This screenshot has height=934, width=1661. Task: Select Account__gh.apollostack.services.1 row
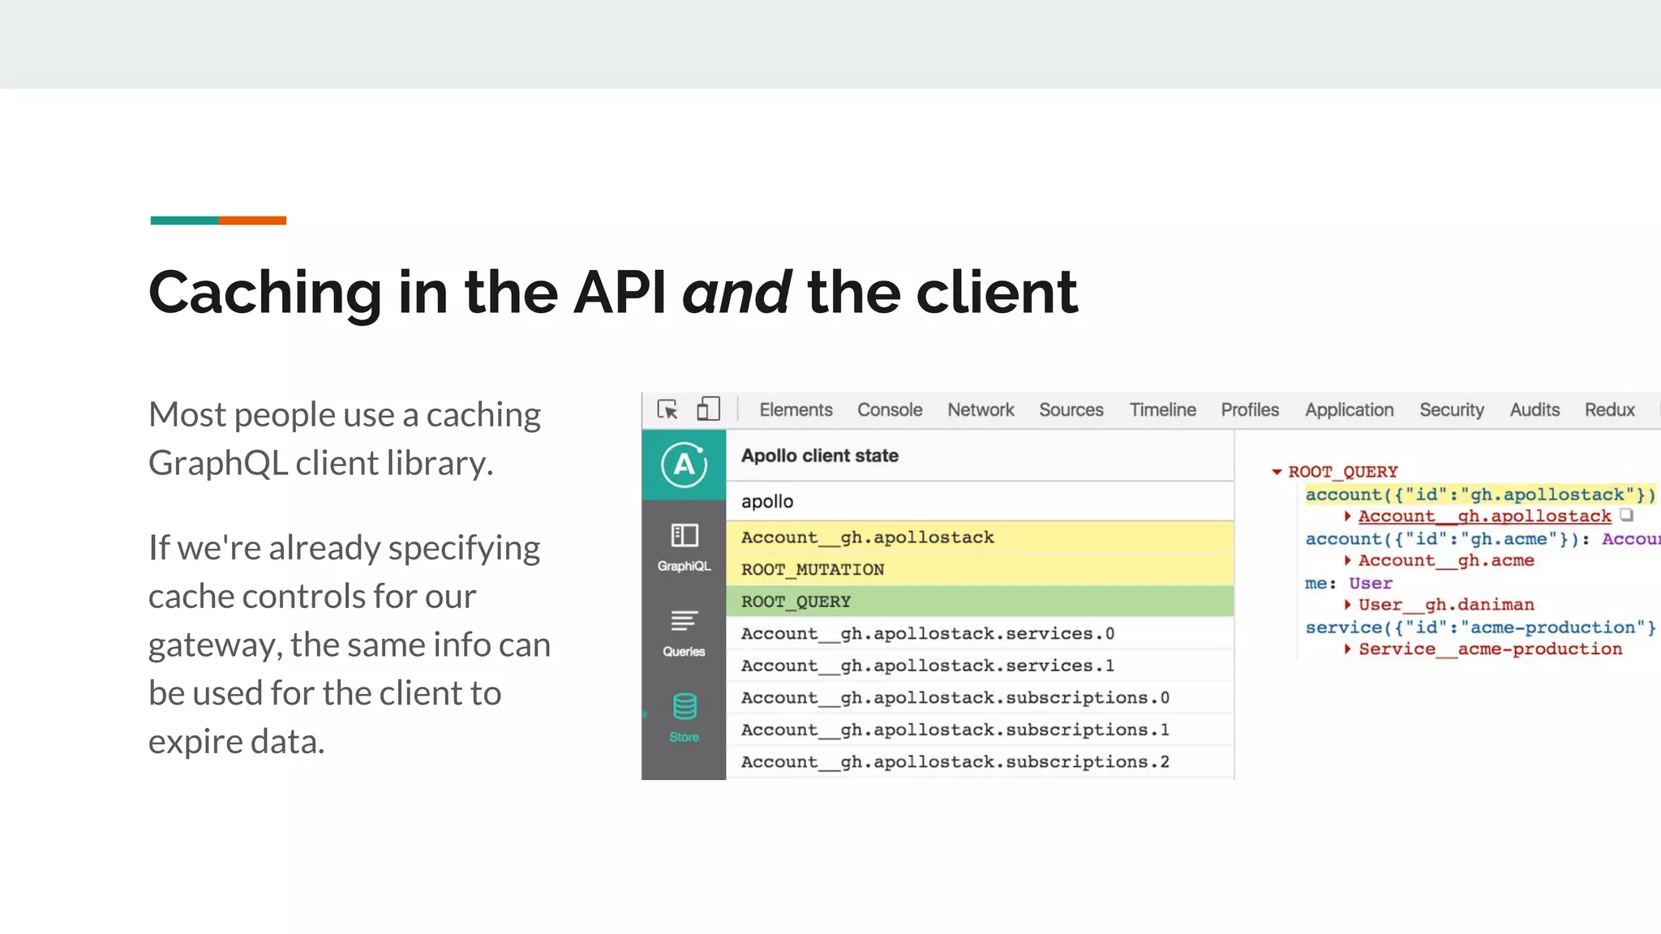click(x=980, y=666)
